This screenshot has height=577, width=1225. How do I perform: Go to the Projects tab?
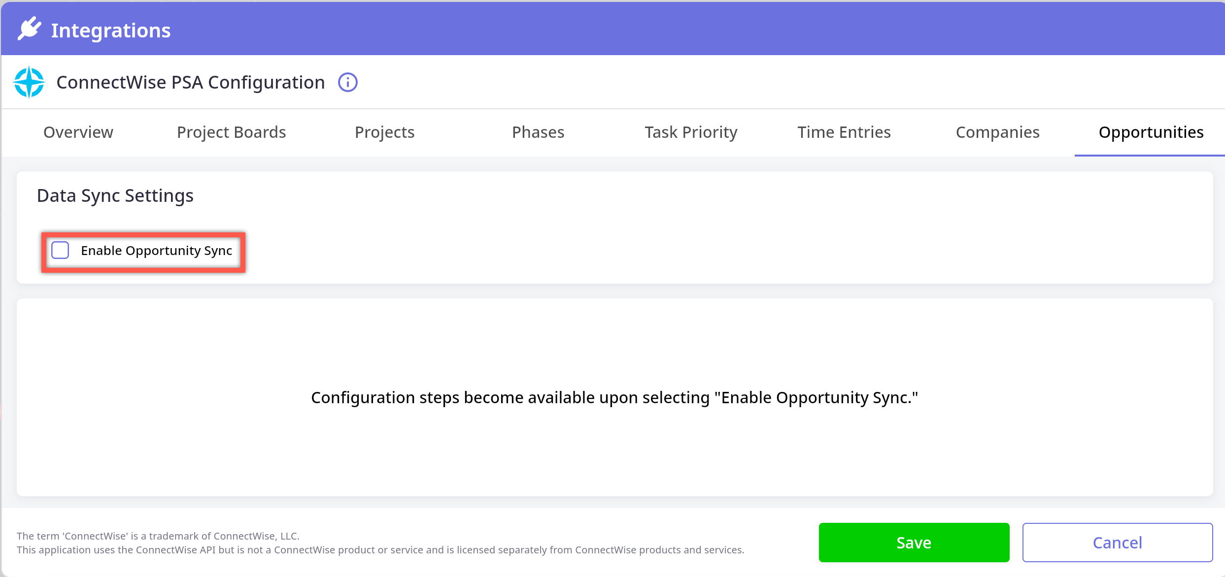pyautogui.click(x=384, y=132)
